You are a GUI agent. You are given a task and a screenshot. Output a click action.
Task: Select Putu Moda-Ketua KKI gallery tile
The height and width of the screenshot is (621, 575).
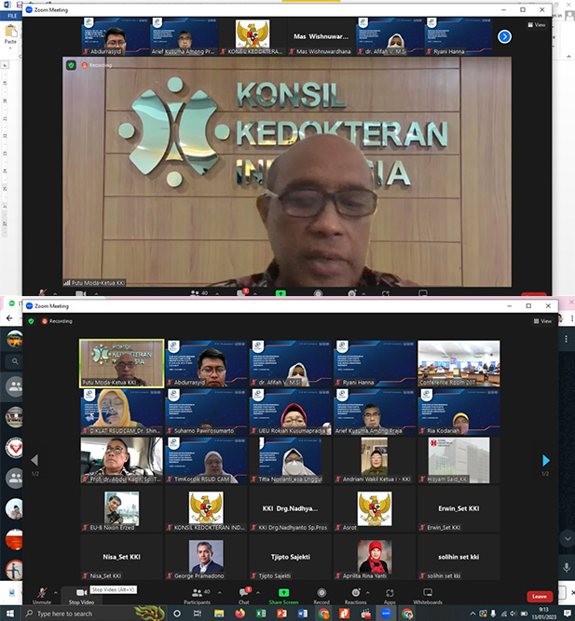tap(122, 363)
